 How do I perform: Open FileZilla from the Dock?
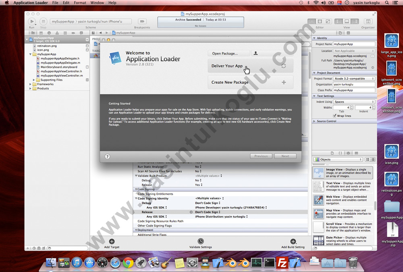pyautogui.click(x=282, y=263)
